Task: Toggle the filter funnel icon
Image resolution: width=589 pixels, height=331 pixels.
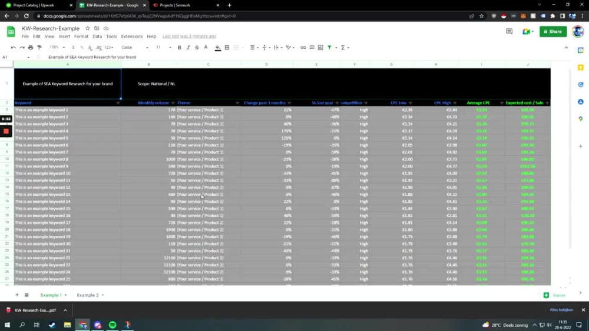Action: pos(329,48)
